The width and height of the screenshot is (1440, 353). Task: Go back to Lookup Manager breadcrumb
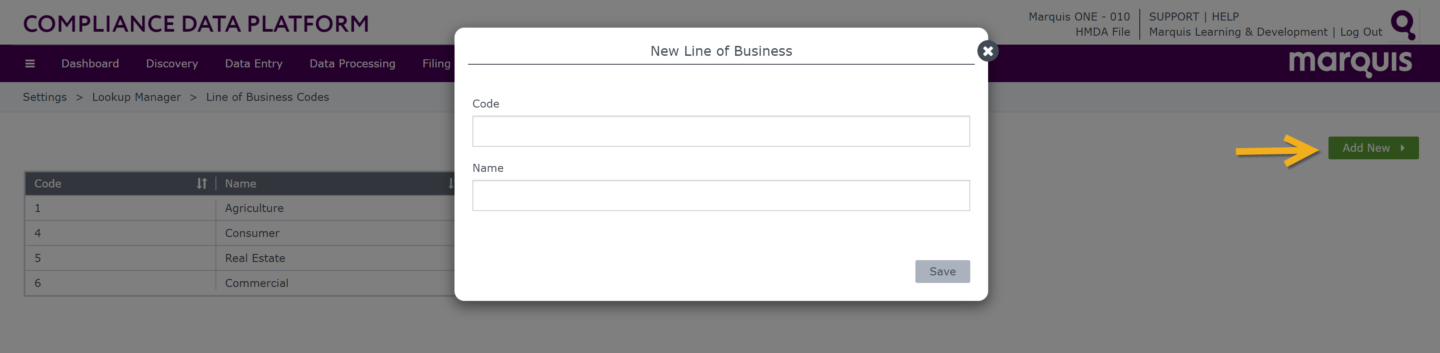(x=137, y=97)
